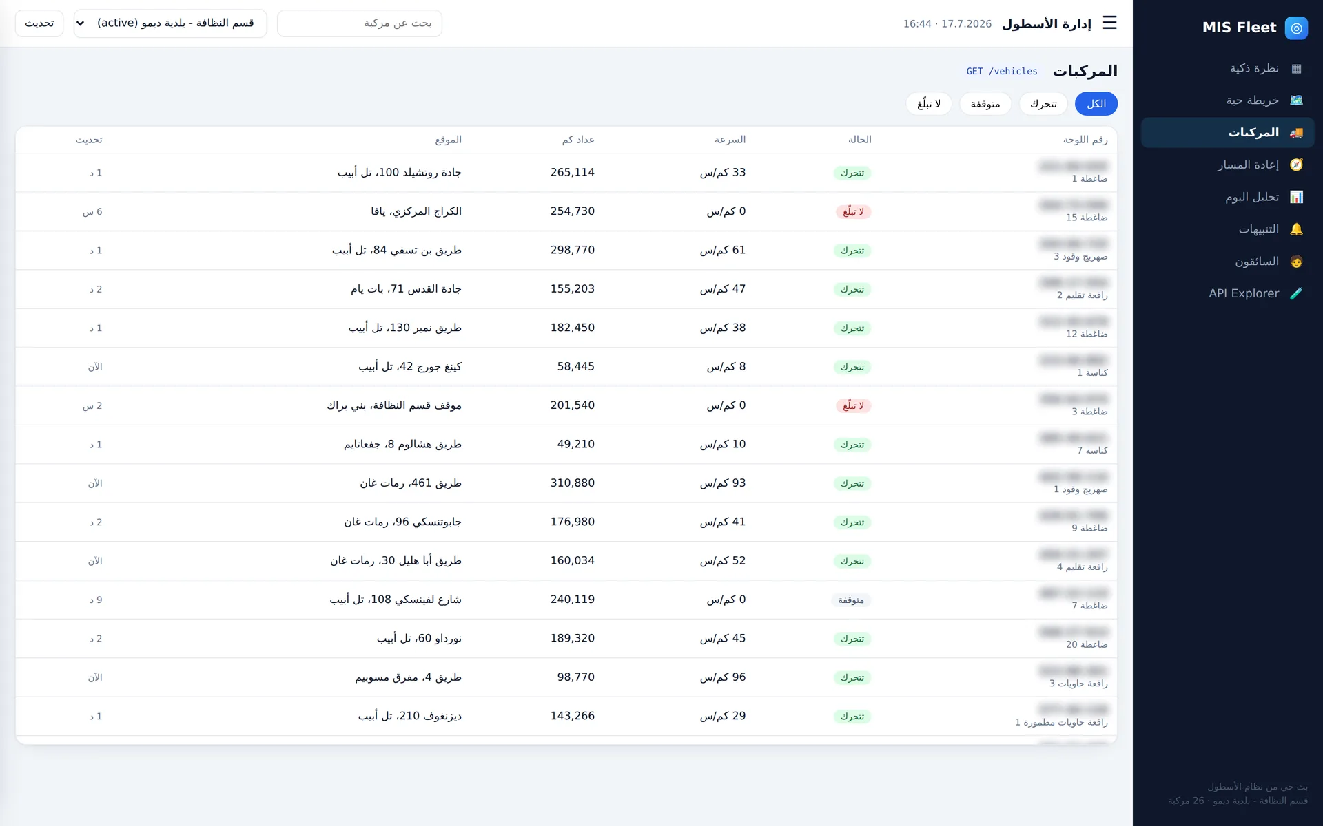Click the hamburger menu icon

tap(1109, 23)
